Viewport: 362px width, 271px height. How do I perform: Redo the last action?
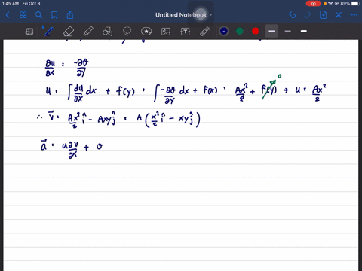(308, 15)
